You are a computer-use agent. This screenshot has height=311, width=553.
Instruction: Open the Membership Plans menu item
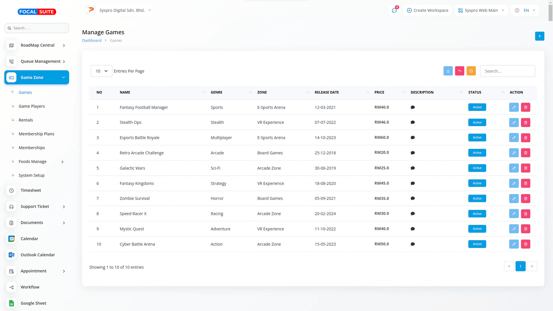[x=36, y=134]
